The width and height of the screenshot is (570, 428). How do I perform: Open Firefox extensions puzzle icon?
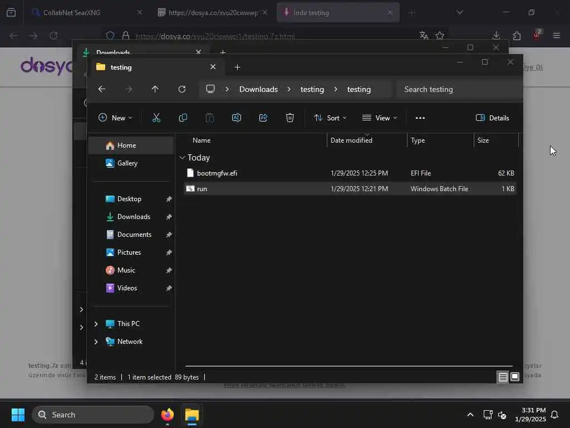[x=517, y=35]
